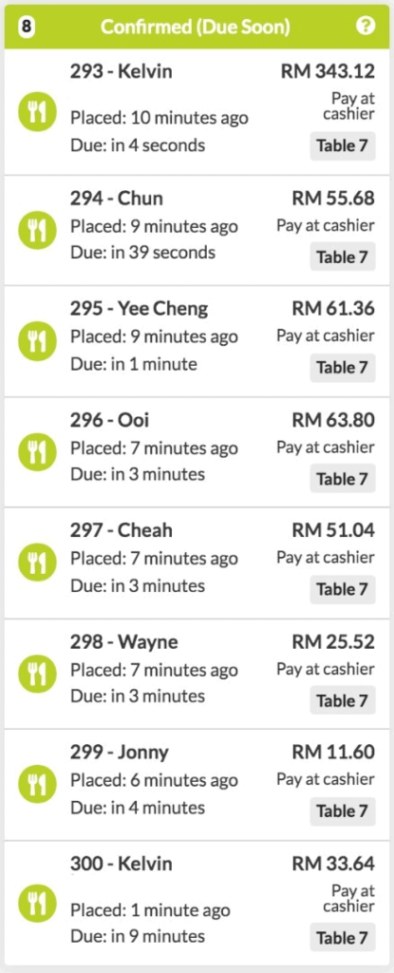Screen dimensions: 394x973
Task: Click Table 7 tag on order 295
Action: 343,368
